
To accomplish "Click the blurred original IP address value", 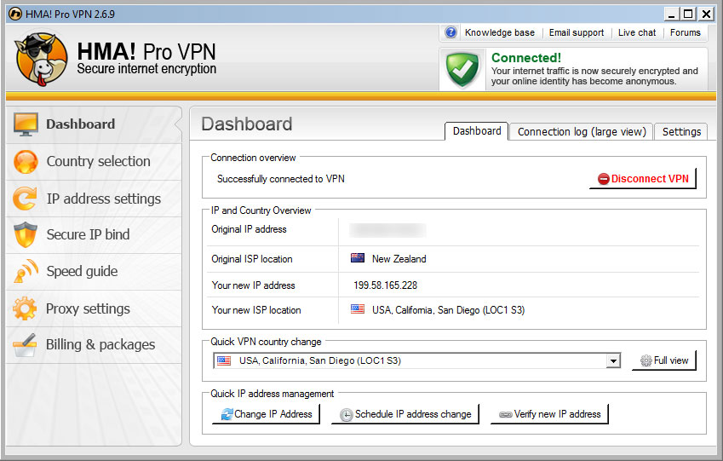I will pos(387,230).
